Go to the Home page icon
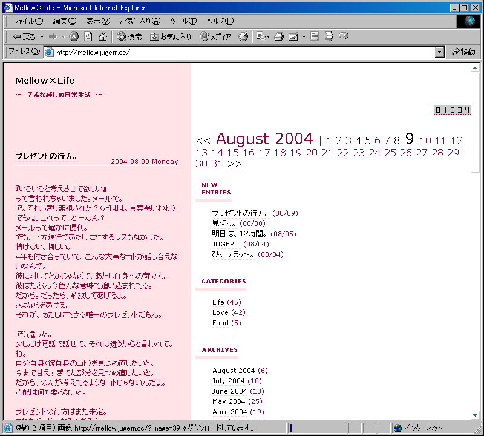The width and height of the screenshot is (484, 436). (103, 37)
